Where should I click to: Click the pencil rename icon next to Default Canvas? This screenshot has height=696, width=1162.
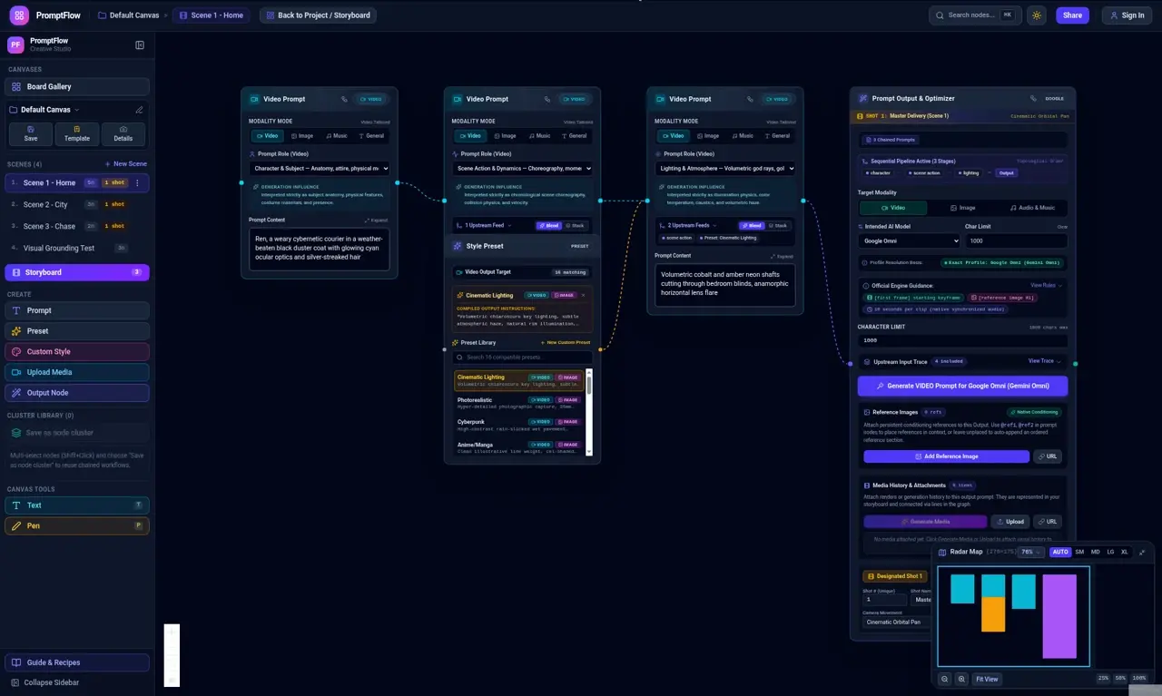click(x=139, y=110)
